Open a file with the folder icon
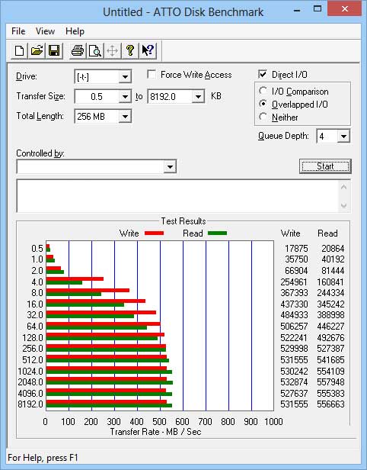 coord(37,50)
